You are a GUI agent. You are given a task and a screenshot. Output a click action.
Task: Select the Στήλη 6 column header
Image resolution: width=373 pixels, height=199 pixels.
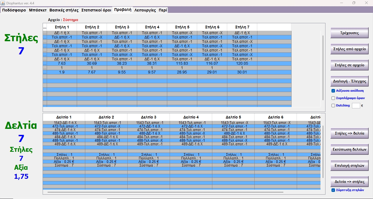[x=212, y=27]
